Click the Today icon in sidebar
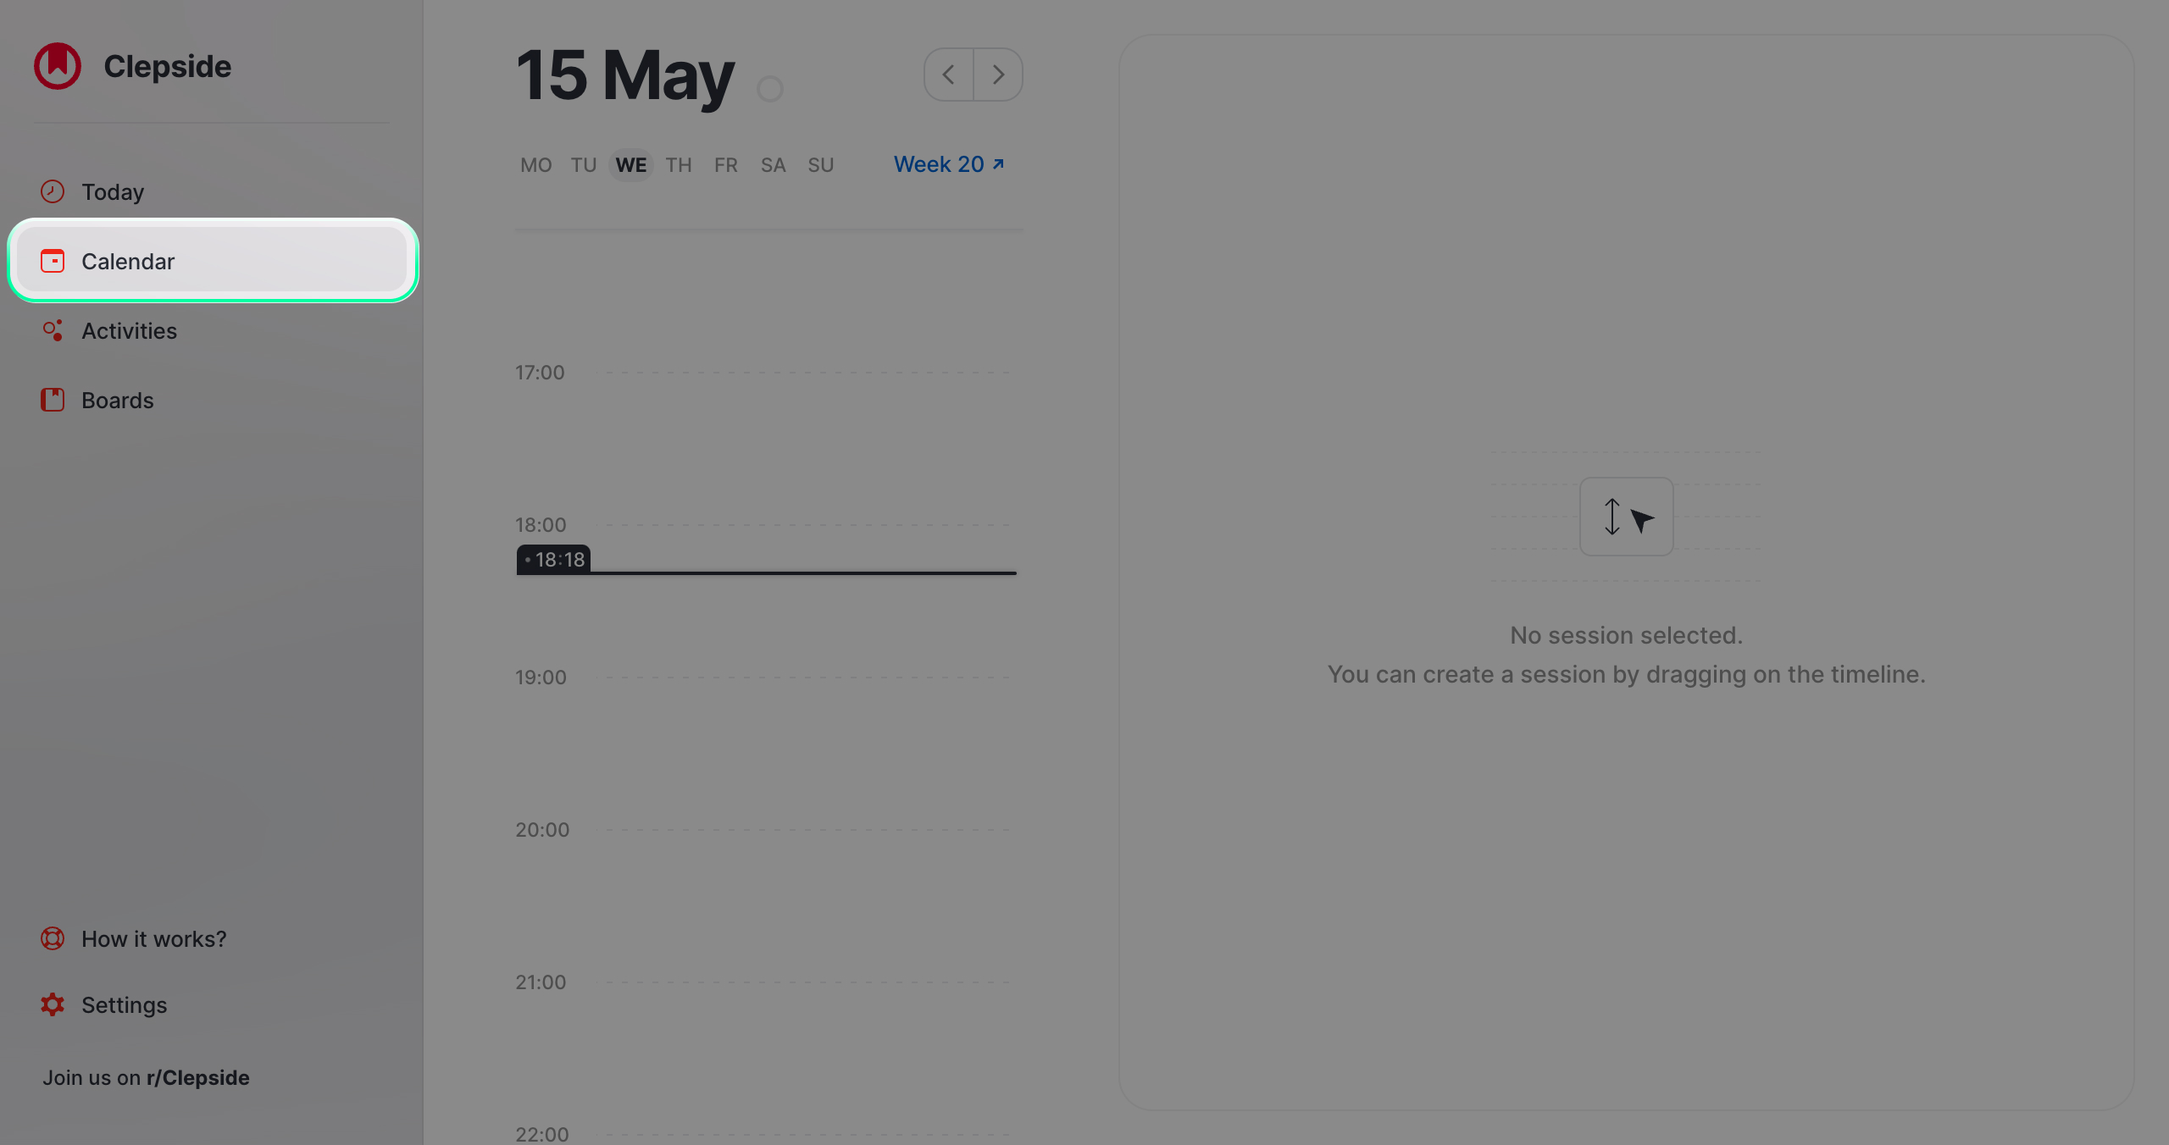This screenshot has height=1145, width=2169. (x=53, y=191)
